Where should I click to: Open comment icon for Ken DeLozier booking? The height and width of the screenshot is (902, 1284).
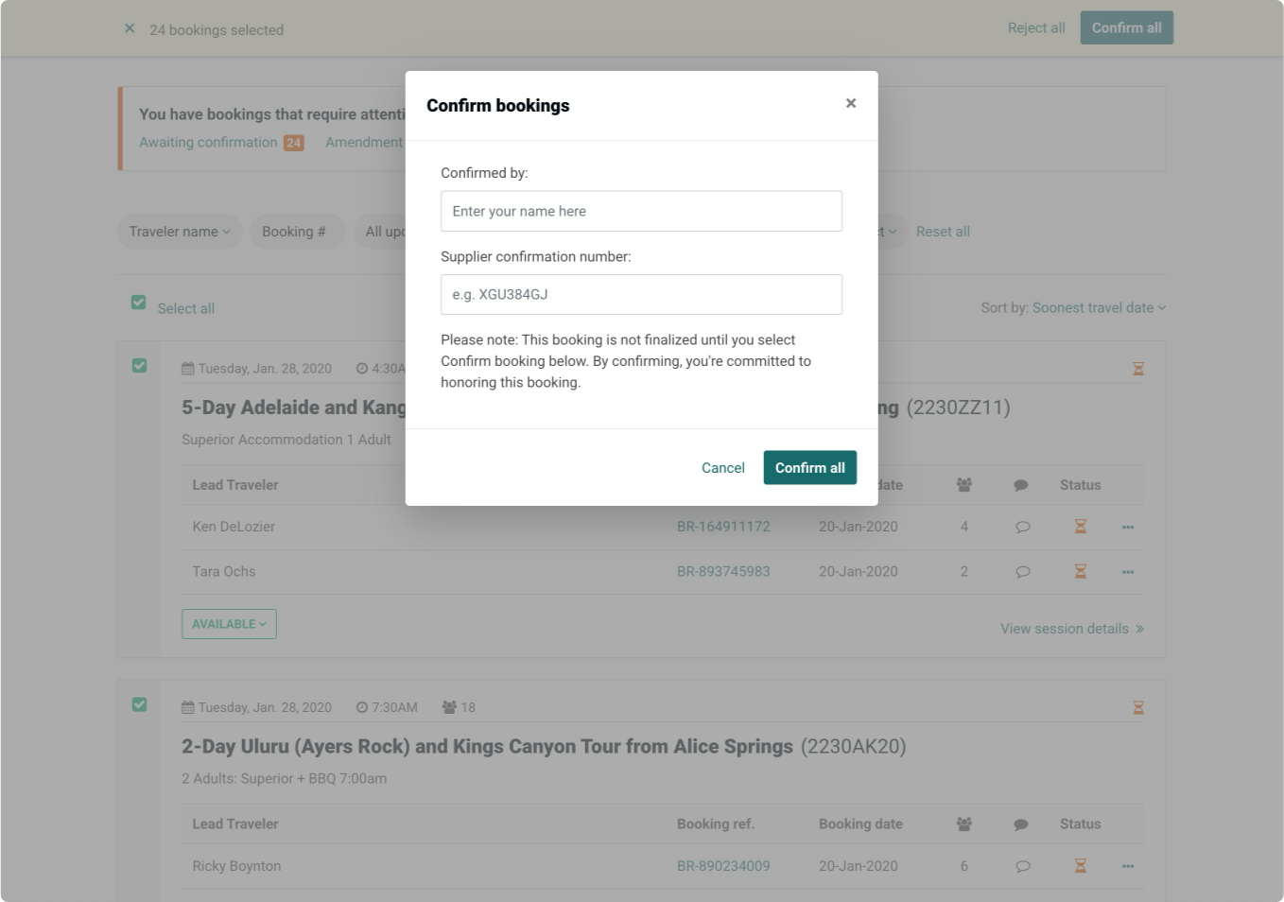tap(1022, 527)
